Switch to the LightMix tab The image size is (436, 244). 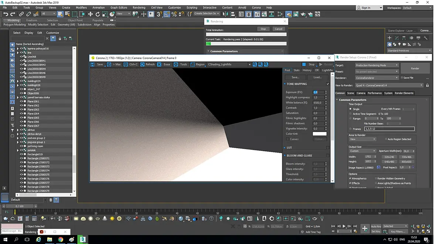327,70
